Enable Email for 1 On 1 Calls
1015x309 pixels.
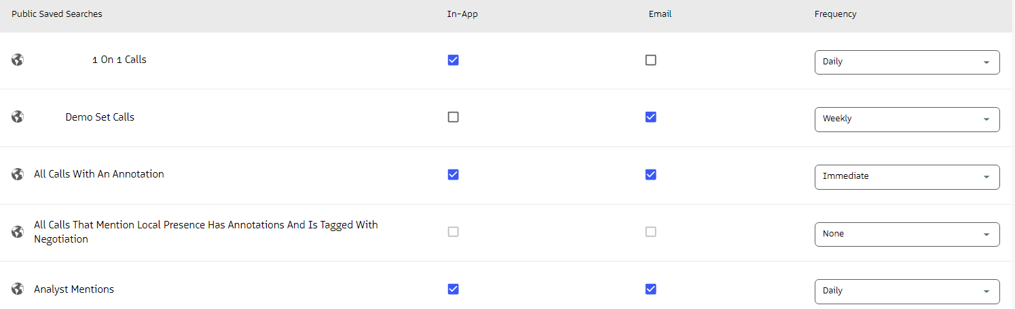click(650, 60)
